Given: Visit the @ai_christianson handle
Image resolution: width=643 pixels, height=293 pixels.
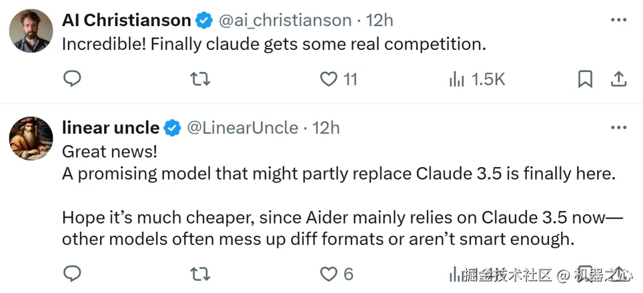Looking at the screenshot, I should [285, 20].
